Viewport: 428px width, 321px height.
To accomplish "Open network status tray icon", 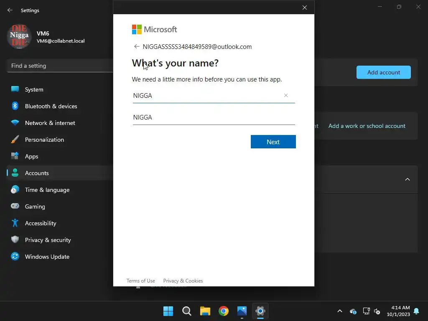I will [366, 311].
